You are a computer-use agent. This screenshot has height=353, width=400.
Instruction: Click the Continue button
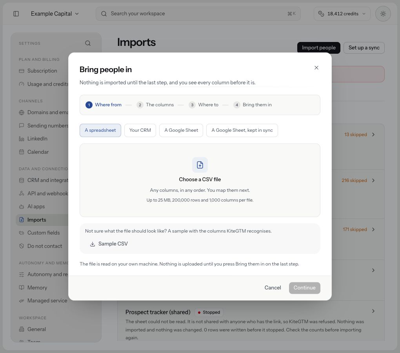[x=305, y=288]
